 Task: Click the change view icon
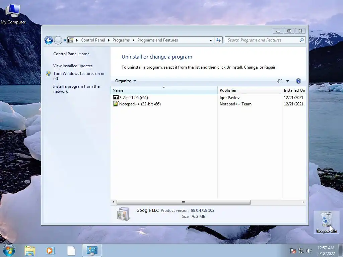[x=280, y=81]
